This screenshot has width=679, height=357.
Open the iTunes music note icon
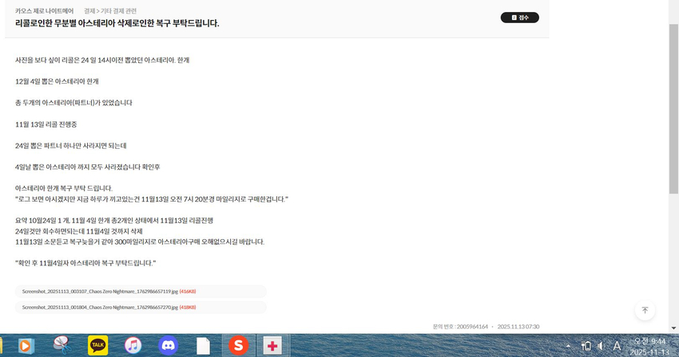tap(133, 345)
